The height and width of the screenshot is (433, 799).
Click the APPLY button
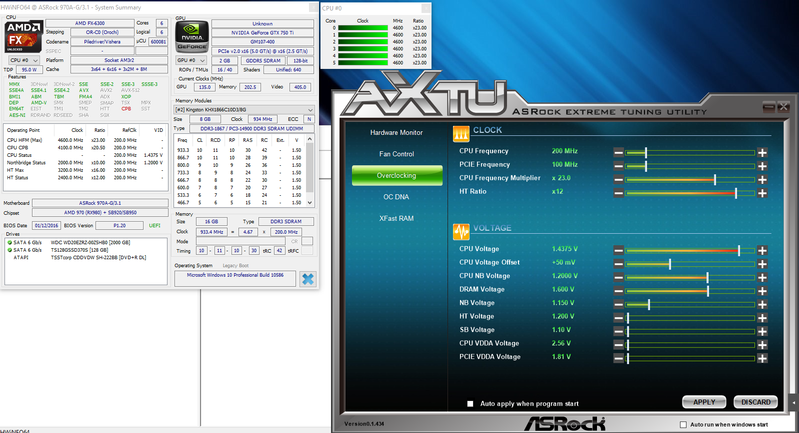(x=704, y=402)
